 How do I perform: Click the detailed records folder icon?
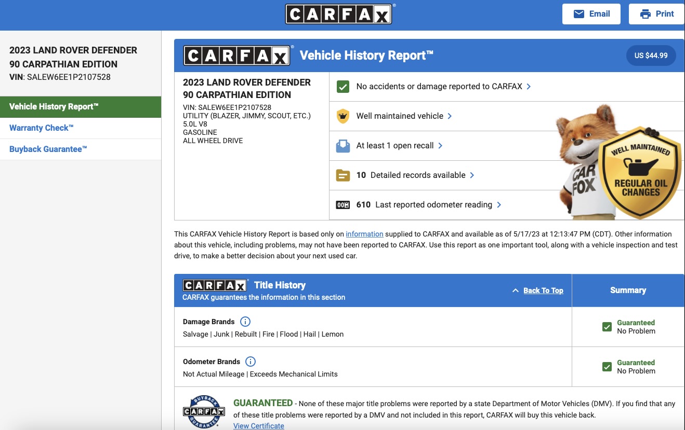[x=342, y=175]
